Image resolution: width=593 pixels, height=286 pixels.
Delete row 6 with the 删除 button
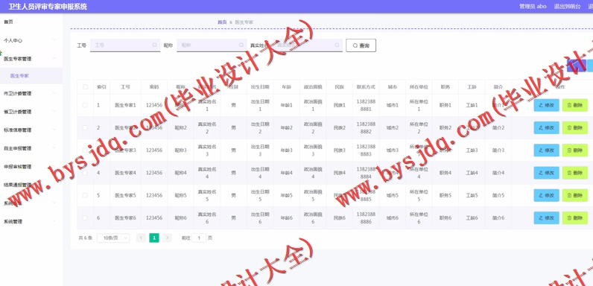[x=575, y=218]
